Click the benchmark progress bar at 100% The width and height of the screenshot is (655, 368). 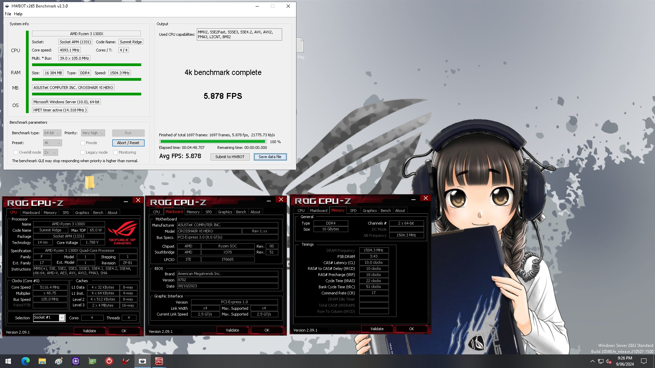[213, 141]
